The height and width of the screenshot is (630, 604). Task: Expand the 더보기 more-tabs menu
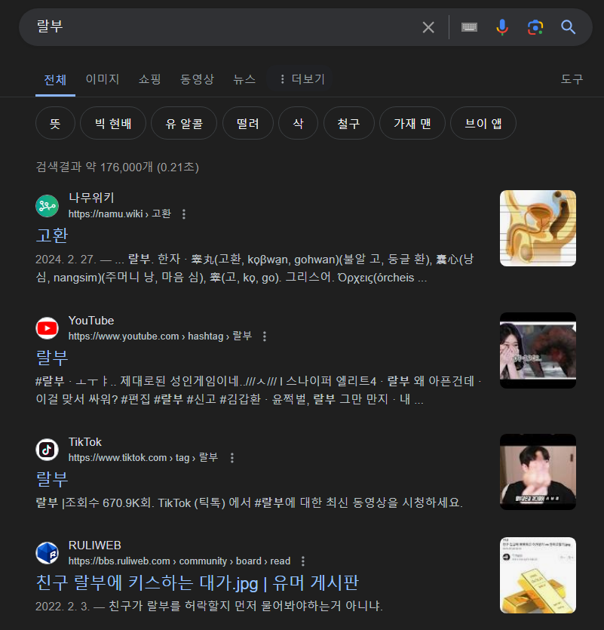[302, 79]
